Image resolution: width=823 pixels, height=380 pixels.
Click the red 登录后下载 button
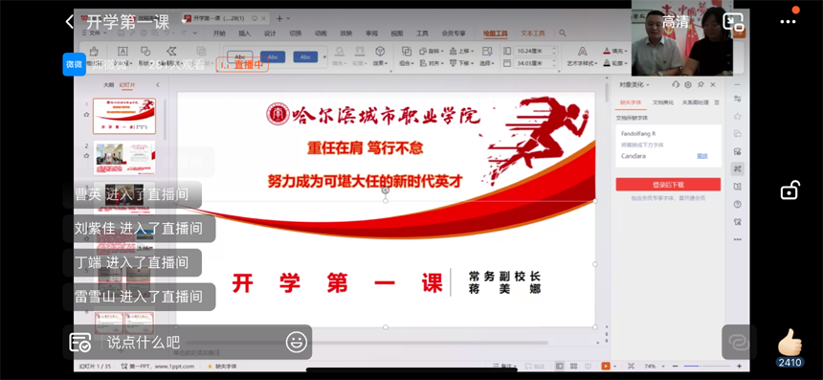(x=668, y=184)
